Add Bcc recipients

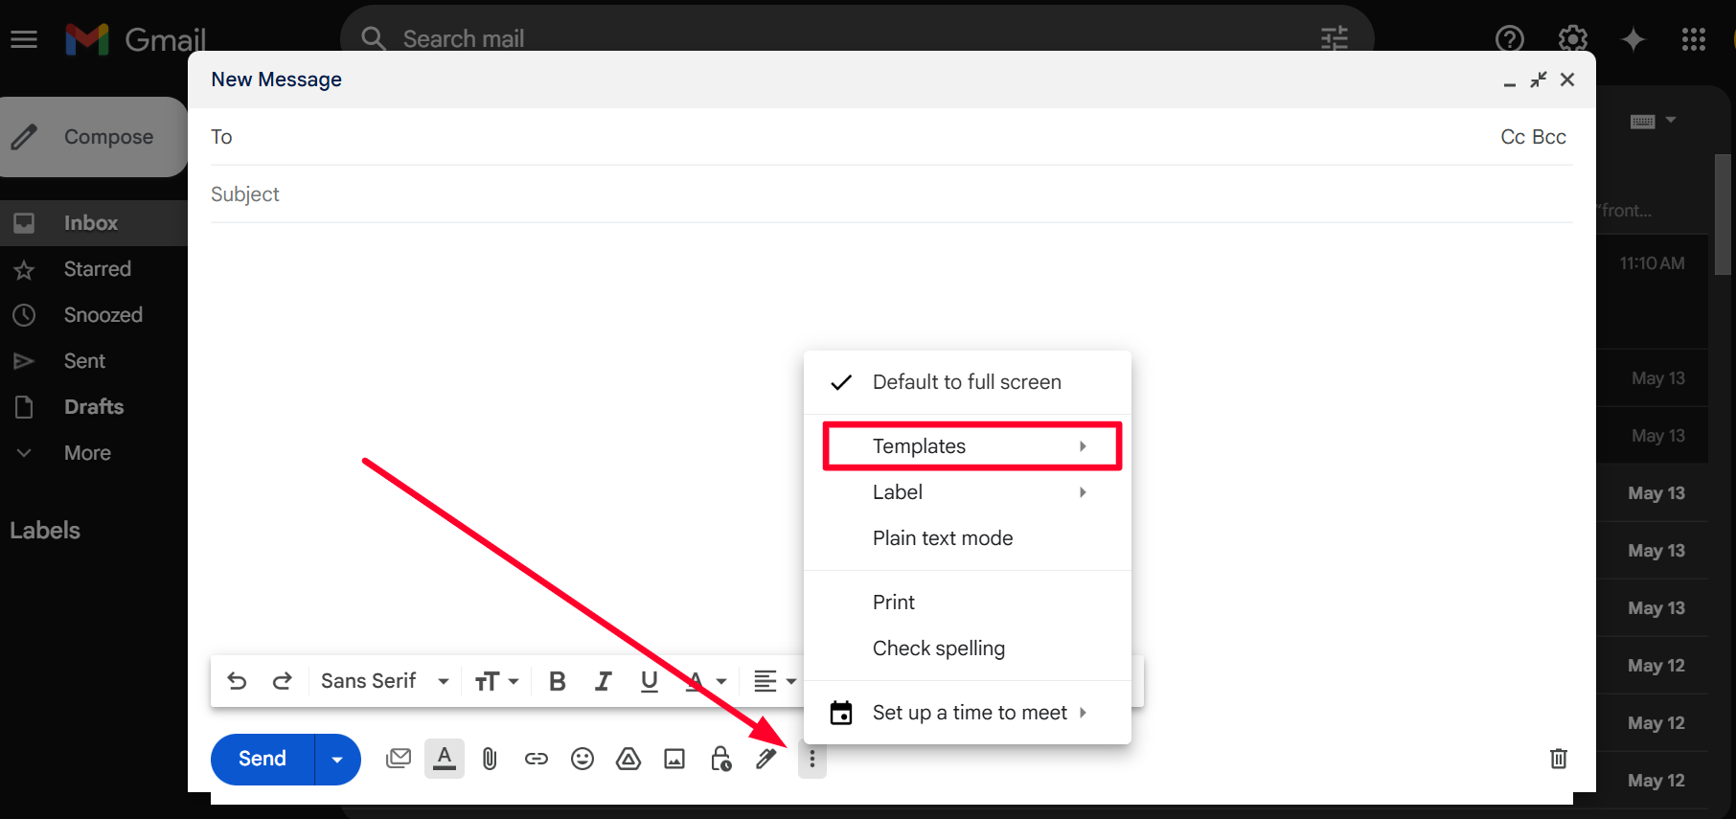pos(1549,137)
